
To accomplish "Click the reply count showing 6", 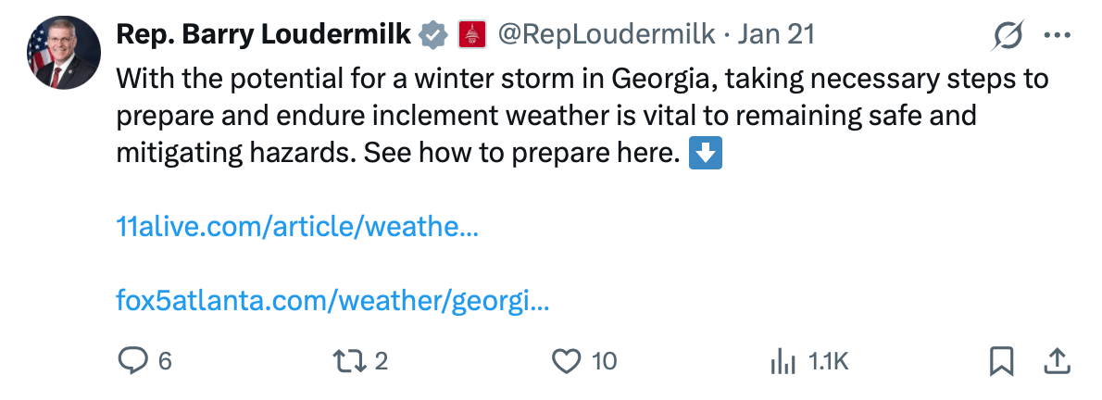I will (165, 361).
